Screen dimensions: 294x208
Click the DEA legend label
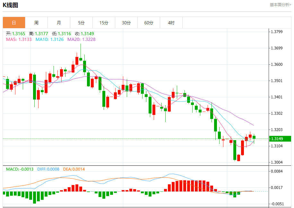click(x=74, y=169)
